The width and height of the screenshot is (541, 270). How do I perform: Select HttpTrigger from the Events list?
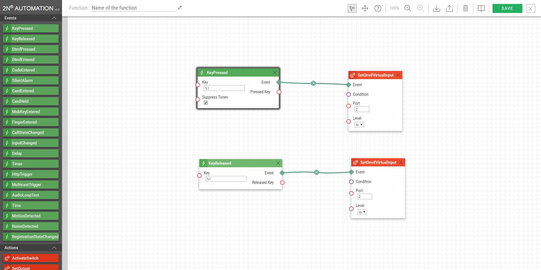[x=31, y=174]
